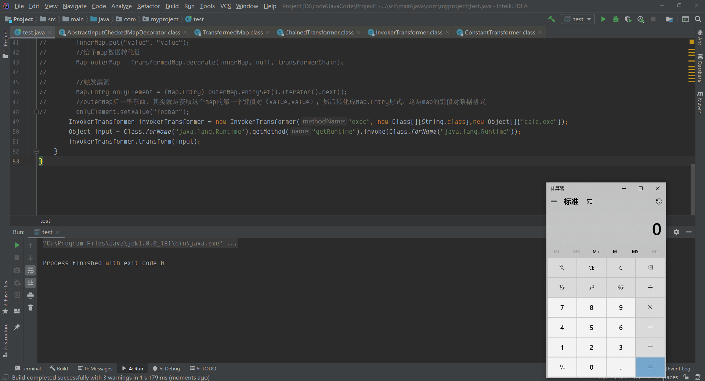Screen dimensions: 705x381
Task: Open the run configuration dropdown 'test'
Action: tap(578, 19)
